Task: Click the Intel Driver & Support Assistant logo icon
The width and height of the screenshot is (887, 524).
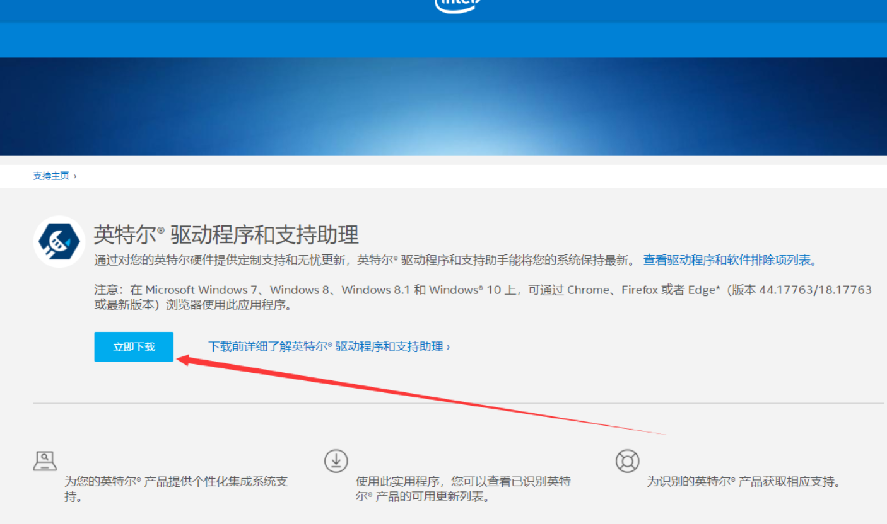Action: (59, 242)
